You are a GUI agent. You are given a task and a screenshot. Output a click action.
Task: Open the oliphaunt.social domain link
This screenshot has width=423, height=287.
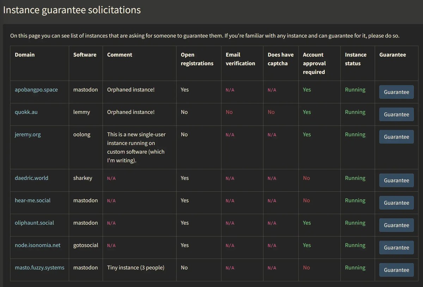34,223
